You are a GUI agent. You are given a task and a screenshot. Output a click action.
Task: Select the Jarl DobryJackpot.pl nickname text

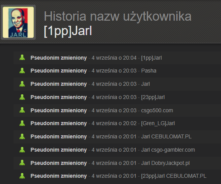point(165,163)
